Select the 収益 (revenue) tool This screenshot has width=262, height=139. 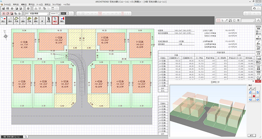click(48, 20)
